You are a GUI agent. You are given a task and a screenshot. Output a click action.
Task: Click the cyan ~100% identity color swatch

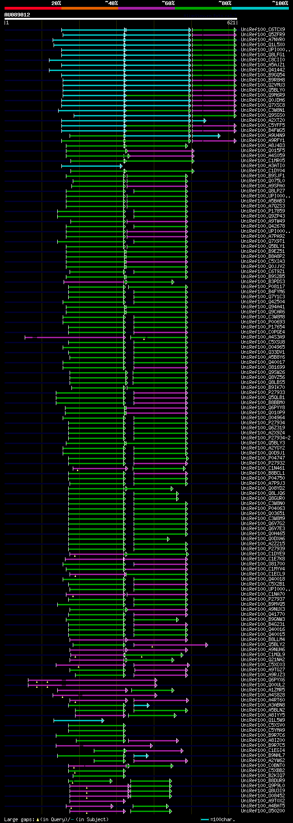[260, 8]
